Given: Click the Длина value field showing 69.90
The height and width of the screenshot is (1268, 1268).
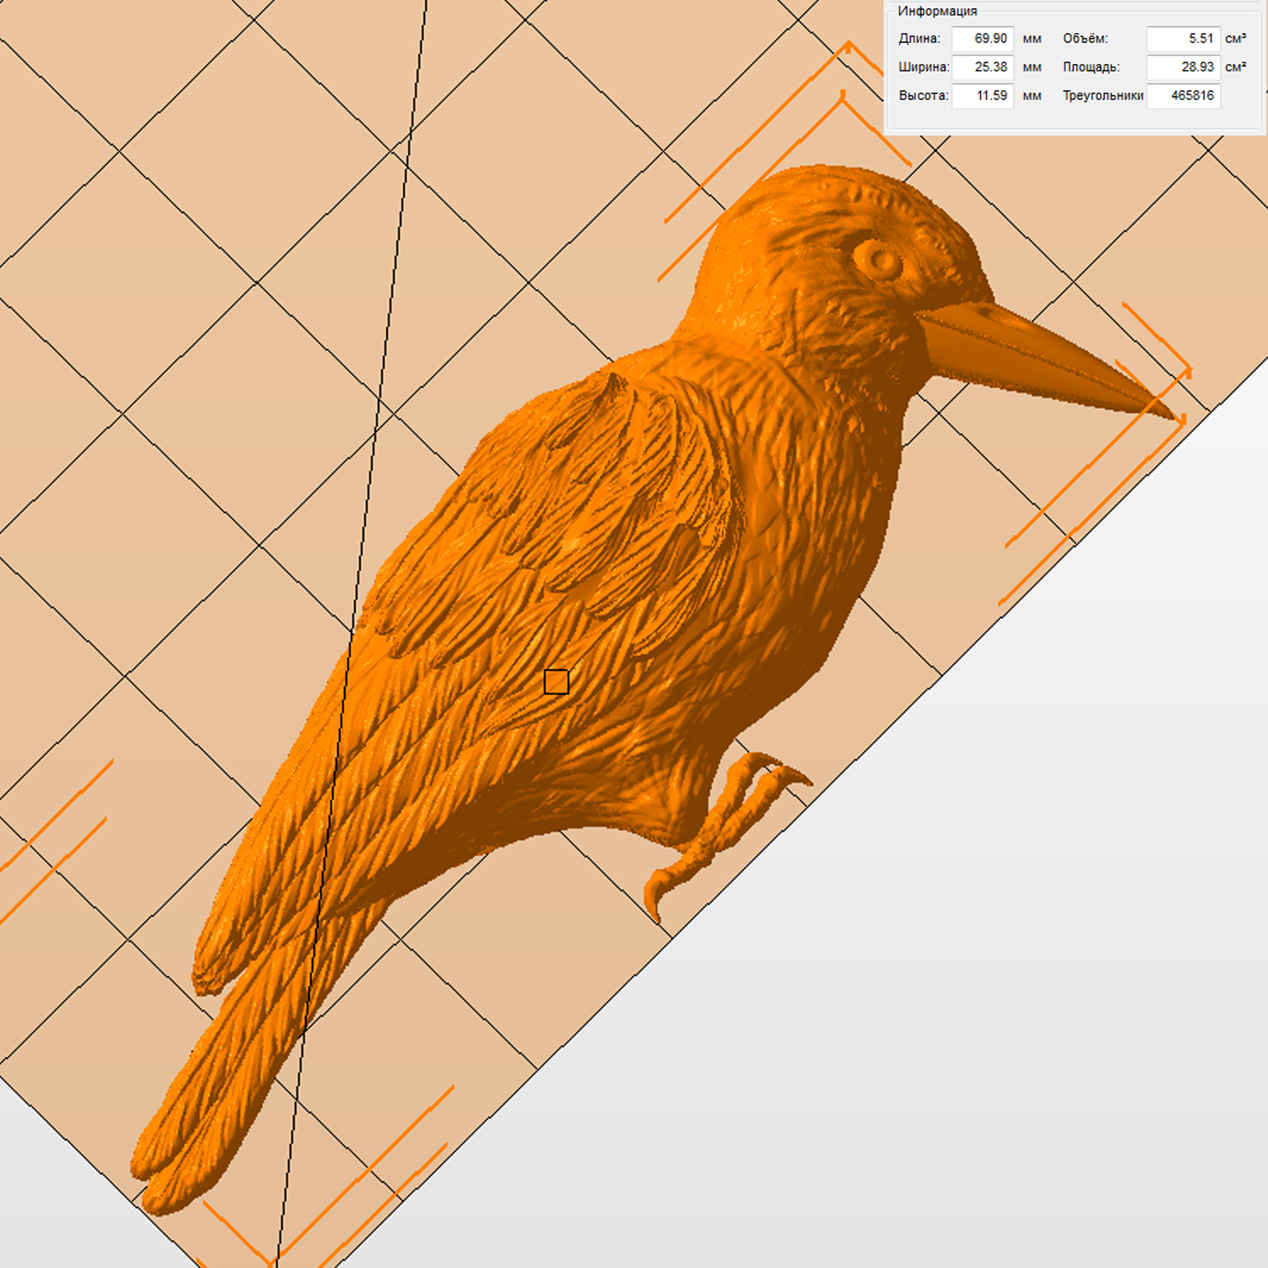Looking at the screenshot, I should 982,39.
